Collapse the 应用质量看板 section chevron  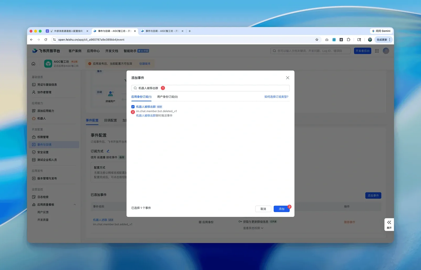click(x=75, y=205)
